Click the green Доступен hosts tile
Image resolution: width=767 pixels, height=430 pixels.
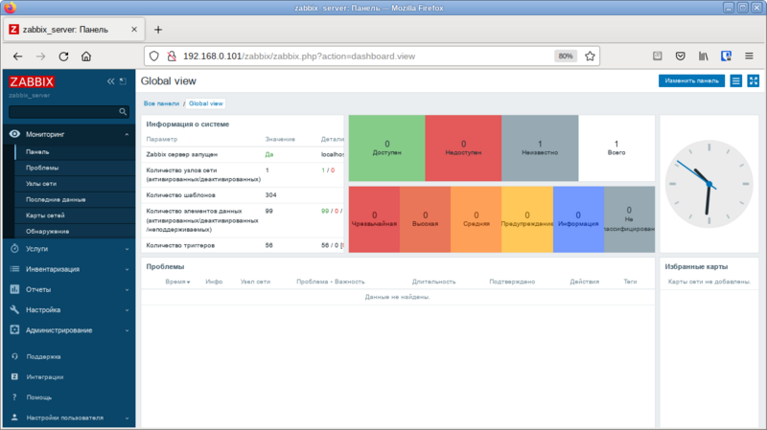[x=387, y=148]
